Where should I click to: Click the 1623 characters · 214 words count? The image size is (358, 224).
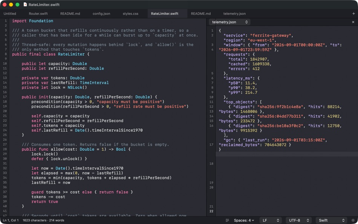tap(43, 220)
